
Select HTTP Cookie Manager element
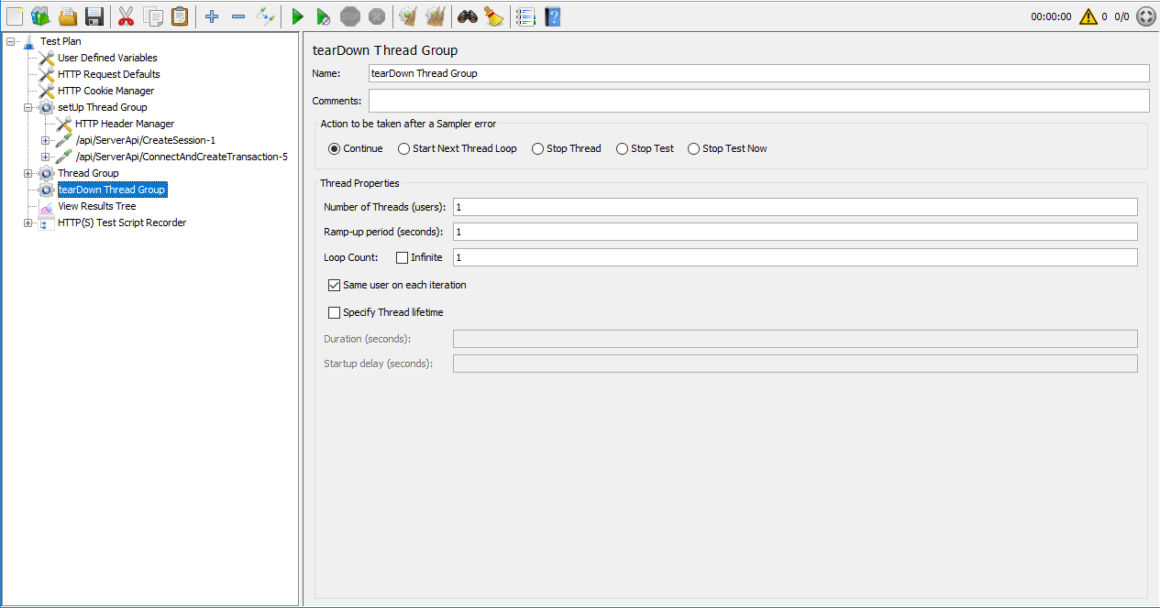[105, 91]
